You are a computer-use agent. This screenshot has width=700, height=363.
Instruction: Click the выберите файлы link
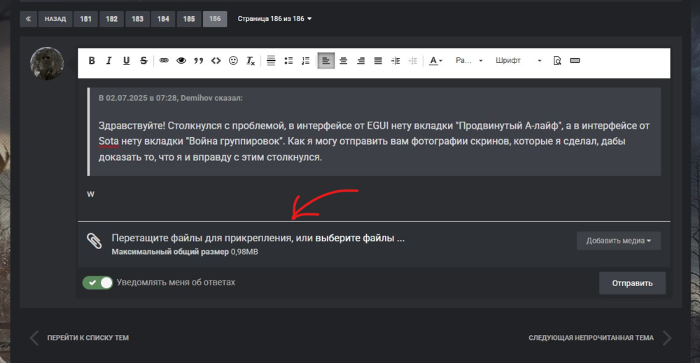pyautogui.click(x=360, y=238)
